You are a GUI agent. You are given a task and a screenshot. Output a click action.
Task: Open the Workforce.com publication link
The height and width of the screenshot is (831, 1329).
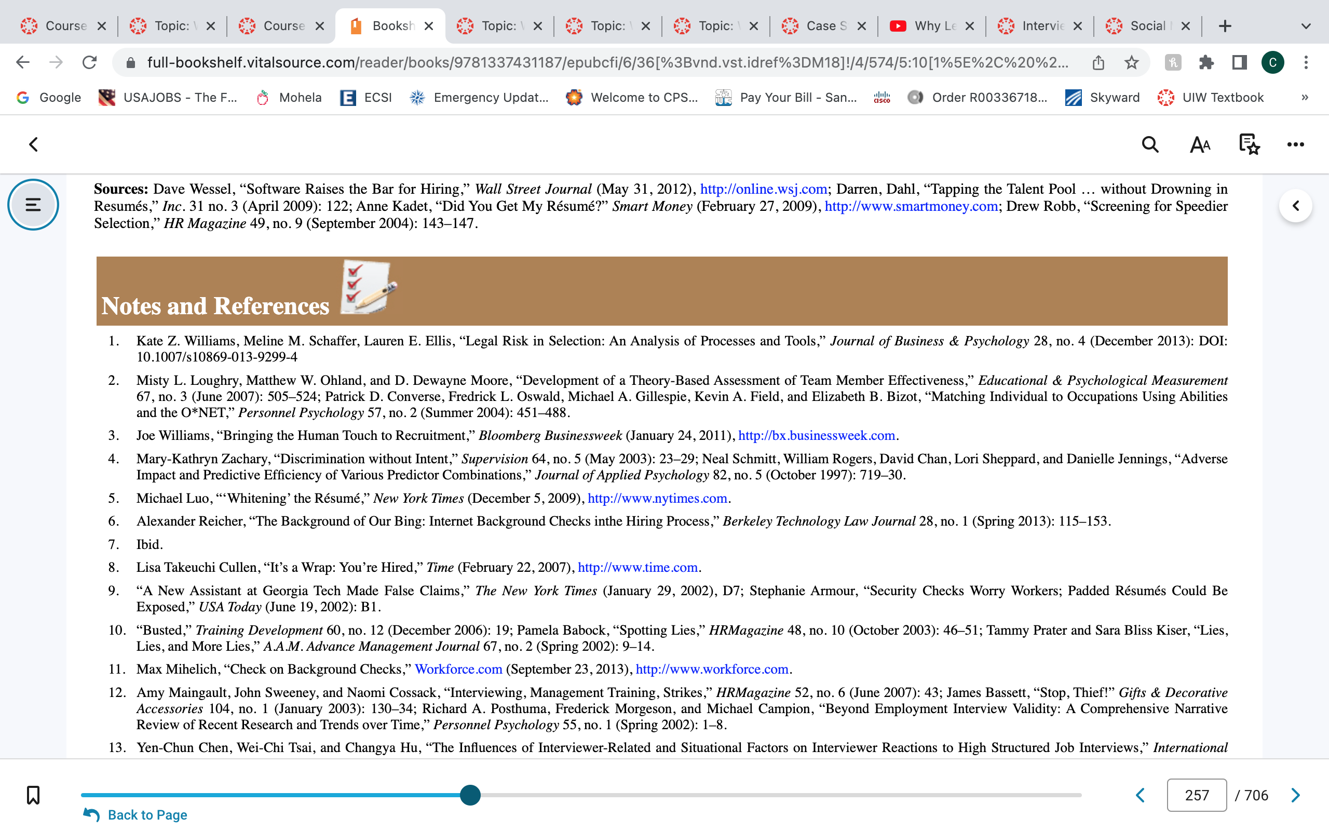tap(458, 669)
